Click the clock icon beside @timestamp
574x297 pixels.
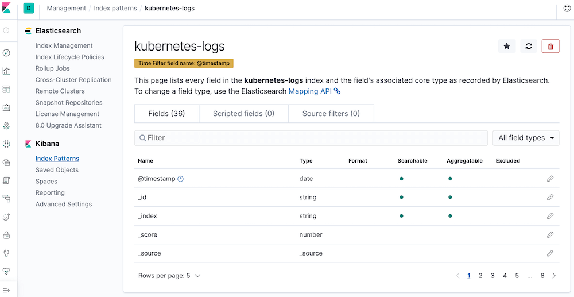pyautogui.click(x=180, y=179)
